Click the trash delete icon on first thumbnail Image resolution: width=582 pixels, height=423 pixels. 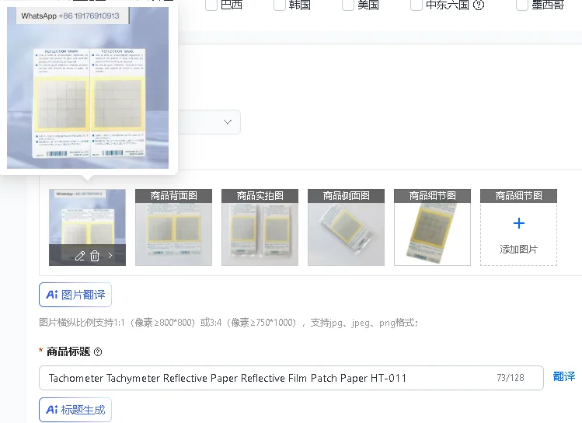(95, 256)
